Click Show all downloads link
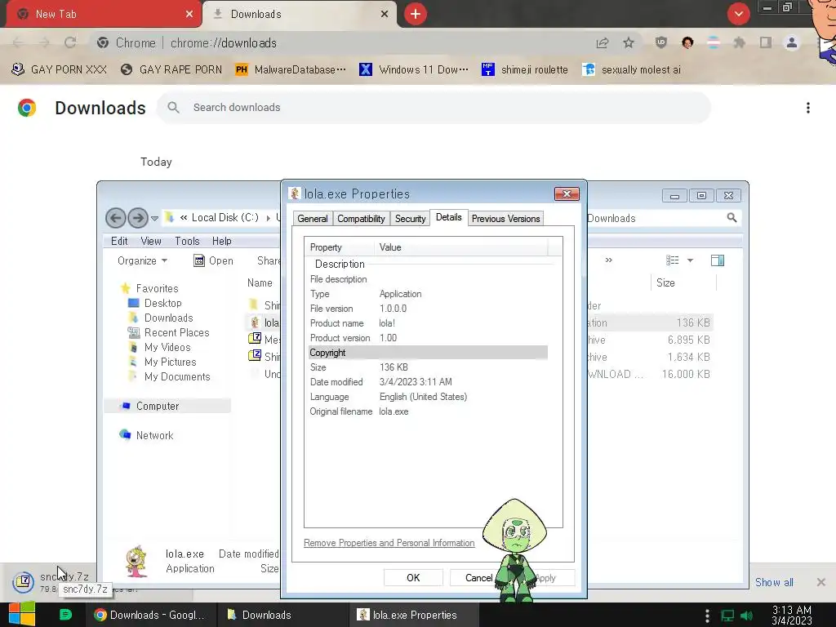Image resolution: width=836 pixels, height=627 pixels. point(774,582)
